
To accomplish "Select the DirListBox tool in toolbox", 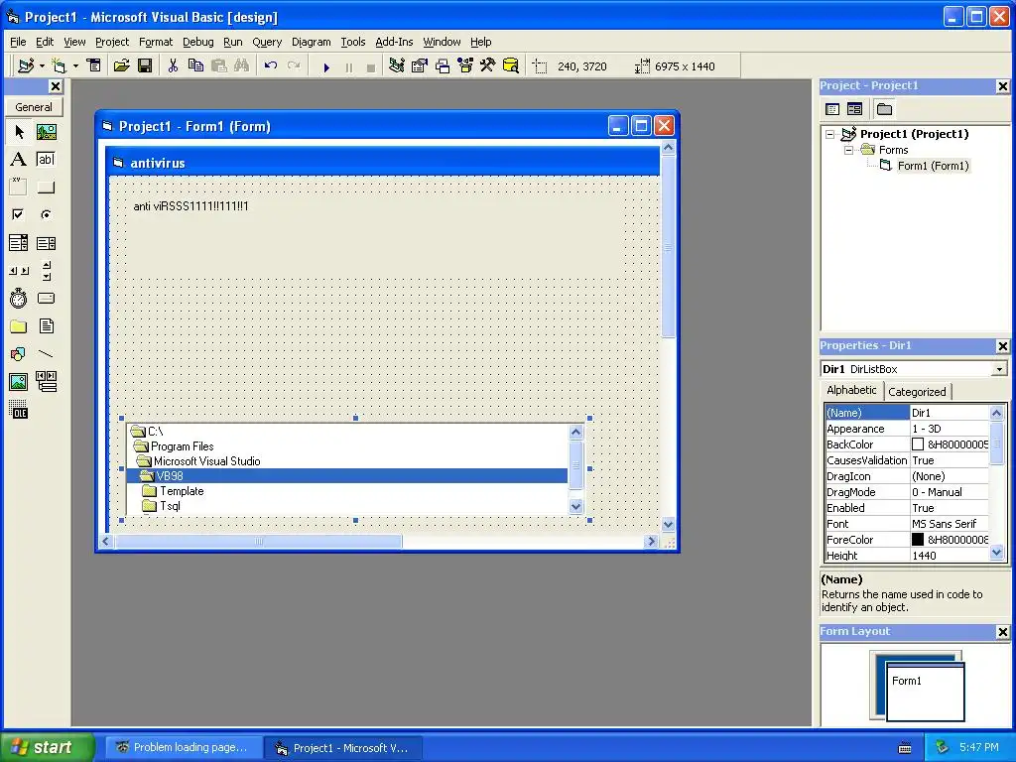I will coord(19,325).
